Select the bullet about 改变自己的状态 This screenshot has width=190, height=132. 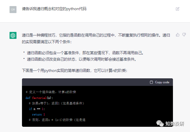82,59
